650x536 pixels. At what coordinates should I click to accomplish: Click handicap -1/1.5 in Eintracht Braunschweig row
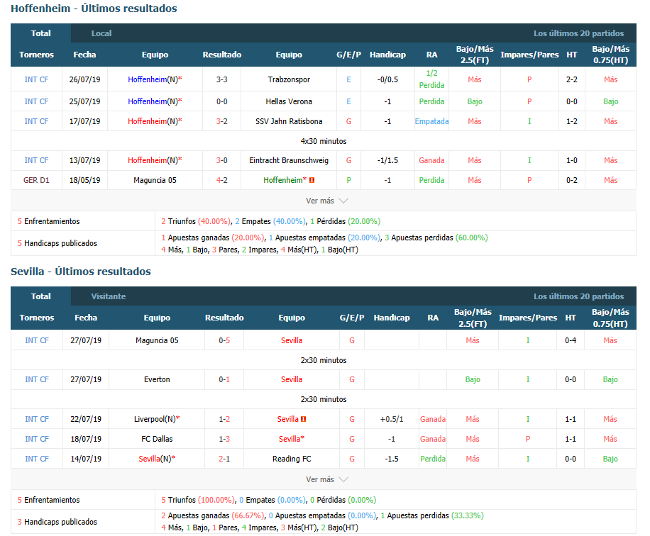tap(387, 160)
